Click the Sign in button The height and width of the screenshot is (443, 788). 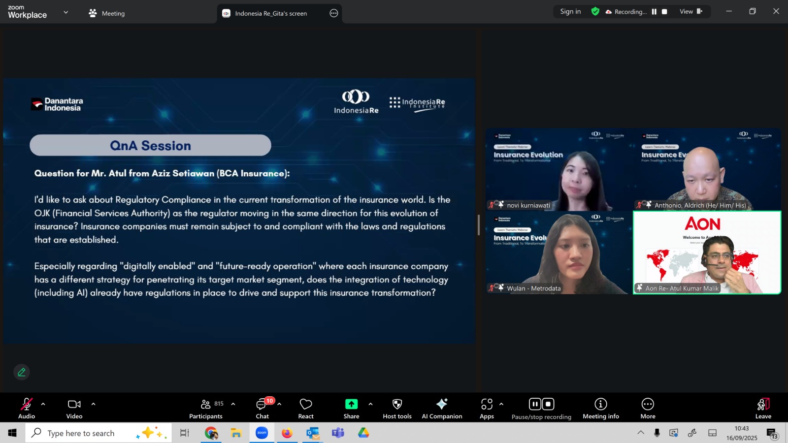pyautogui.click(x=570, y=12)
